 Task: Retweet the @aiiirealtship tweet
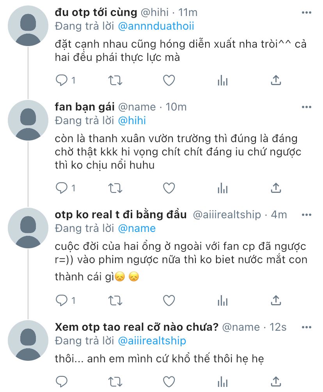[115, 301]
